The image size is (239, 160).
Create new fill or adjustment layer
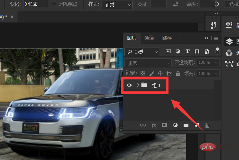(175, 125)
